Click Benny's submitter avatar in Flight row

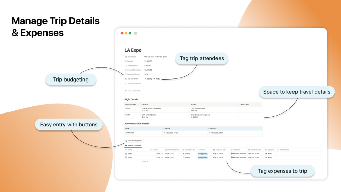click(x=183, y=154)
